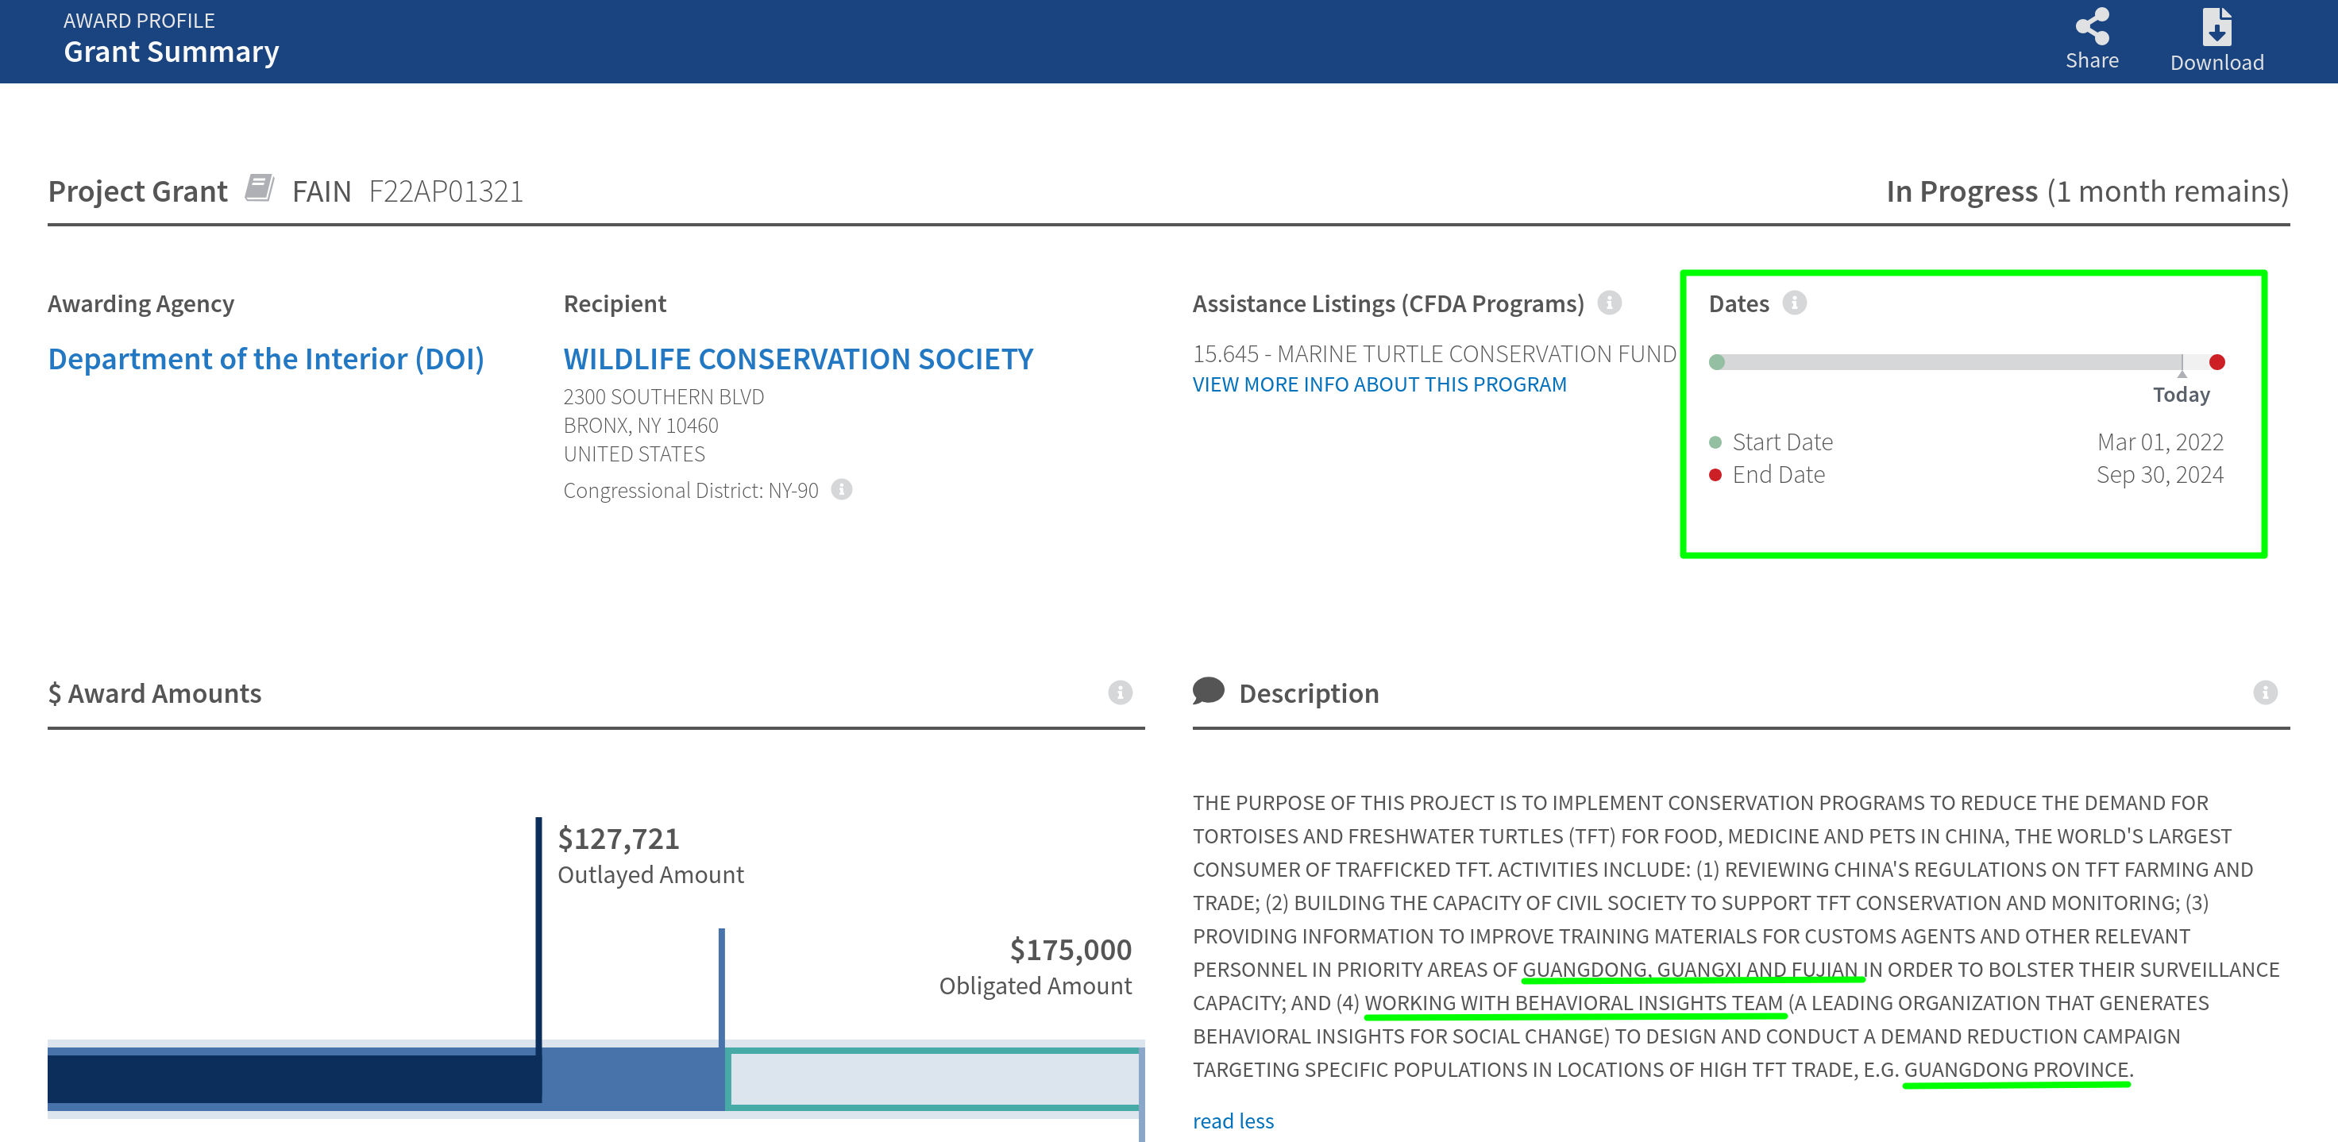2338x1142 pixels.
Task: Click the Grant Summary page title
Action: tap(172, 52)
